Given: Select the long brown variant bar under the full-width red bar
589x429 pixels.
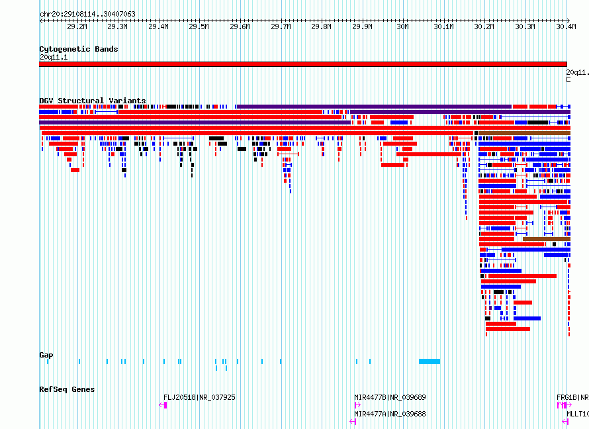Looking at the screenshot, I should 524,133.
